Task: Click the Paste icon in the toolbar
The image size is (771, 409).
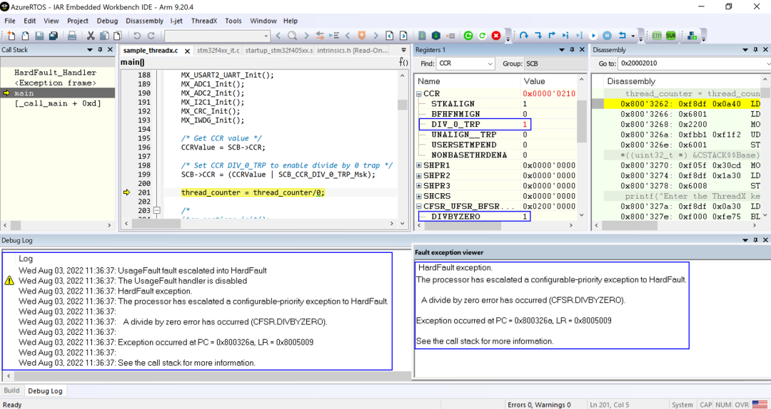Action: point(118,36)
